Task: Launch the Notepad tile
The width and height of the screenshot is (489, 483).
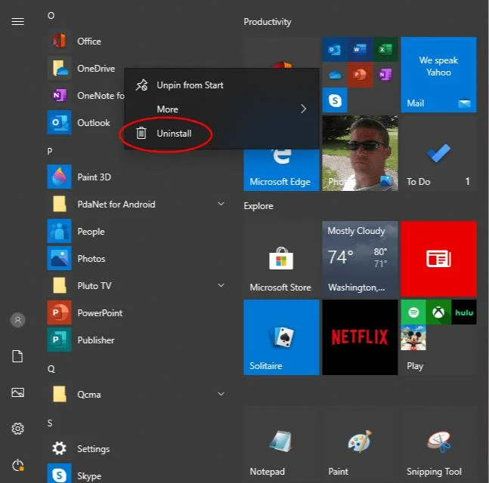Action: click(x=281, y=443)
